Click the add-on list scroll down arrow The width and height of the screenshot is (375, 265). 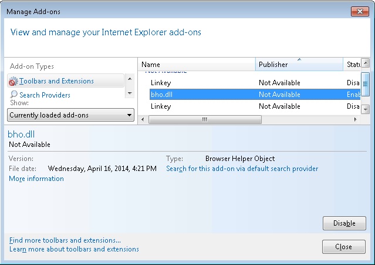365,109
